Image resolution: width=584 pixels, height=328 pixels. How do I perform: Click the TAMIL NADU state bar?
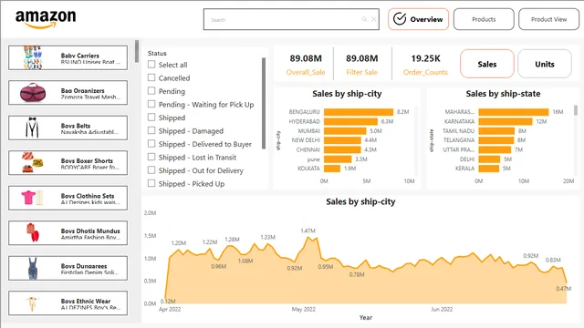496,131
